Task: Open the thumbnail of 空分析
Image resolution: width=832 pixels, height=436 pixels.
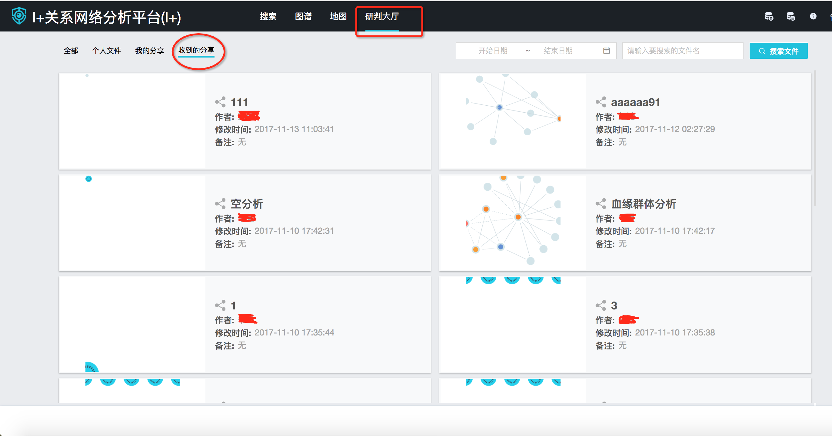Action: coord(132,223)
